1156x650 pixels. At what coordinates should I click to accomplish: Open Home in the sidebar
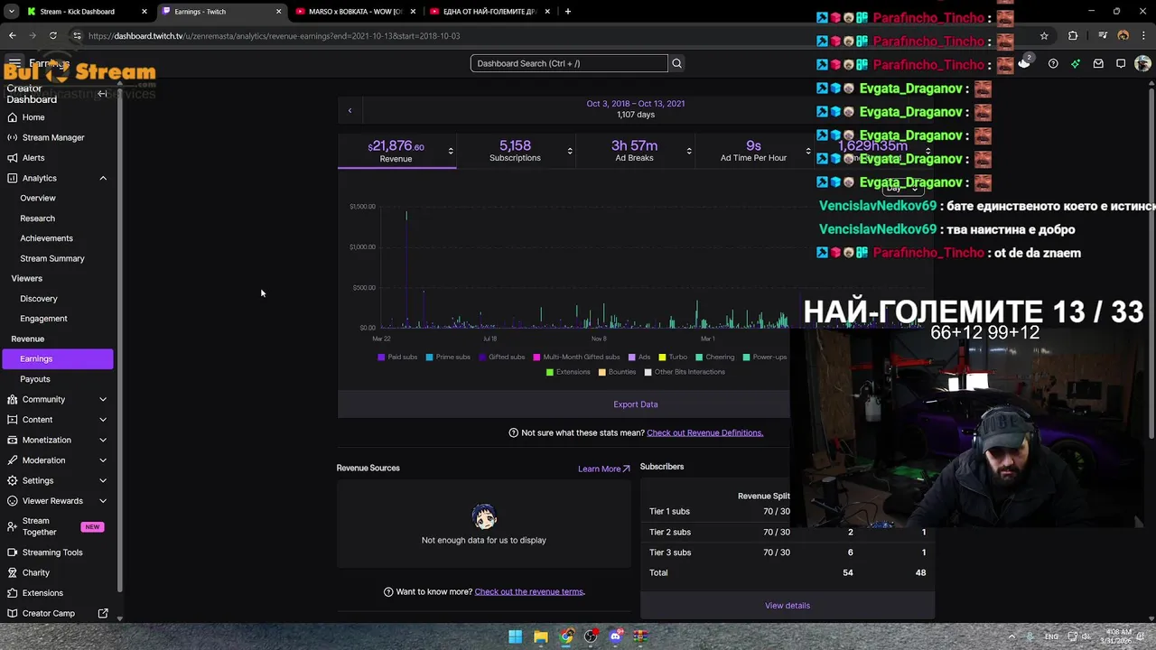point(33,117)
